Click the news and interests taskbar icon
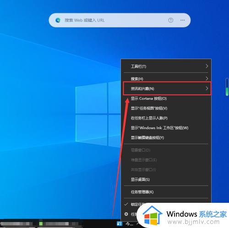229x228 pixels. point(120,224)
